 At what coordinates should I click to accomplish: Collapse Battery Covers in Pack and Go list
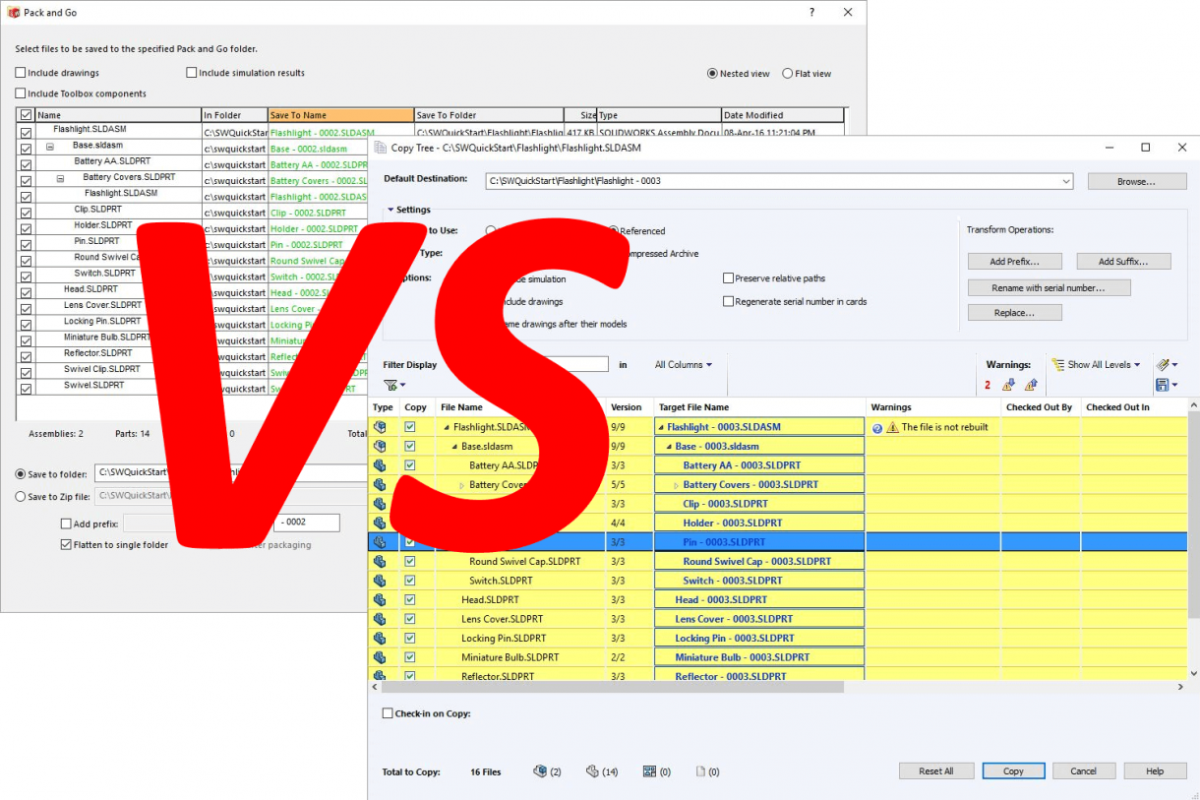(x=60, y=178)
